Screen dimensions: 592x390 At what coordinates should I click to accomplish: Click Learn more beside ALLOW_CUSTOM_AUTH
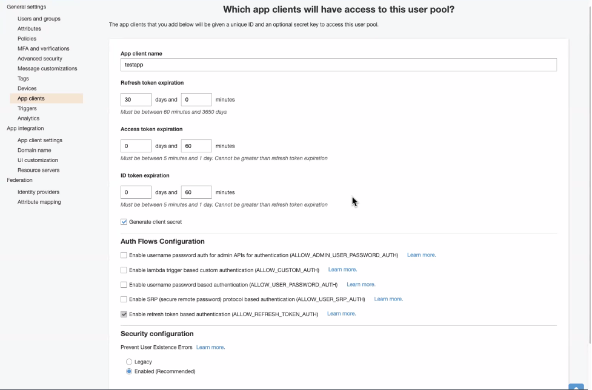click(342, 270)
